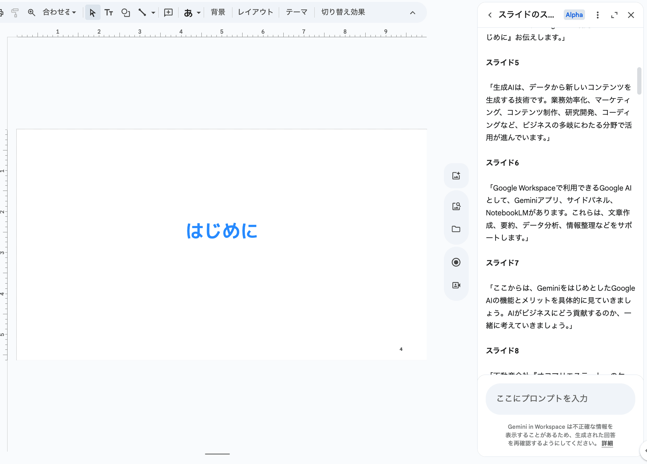Select the arrow cursor tool
The image size is (647, 464).
pyautogui.click(x=92, y=13)
